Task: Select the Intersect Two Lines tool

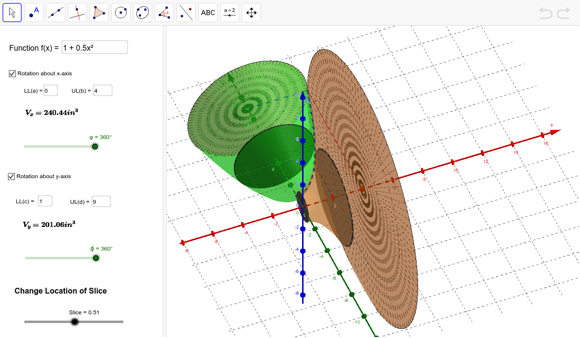Action: tap(77, 12)
